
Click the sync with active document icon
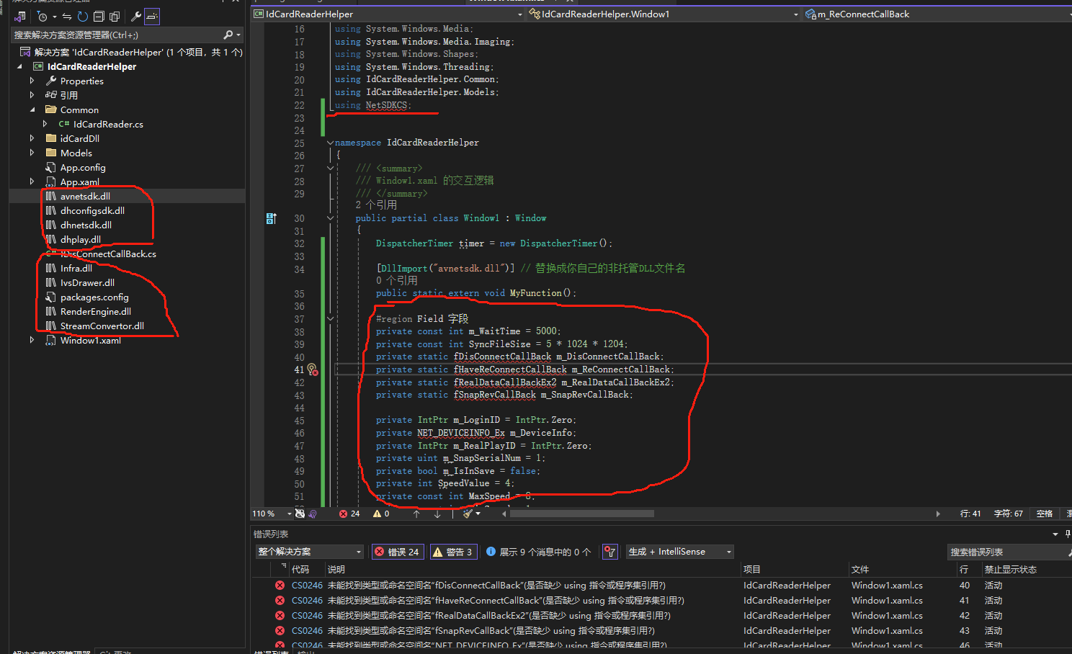click(x=67, y=17)
